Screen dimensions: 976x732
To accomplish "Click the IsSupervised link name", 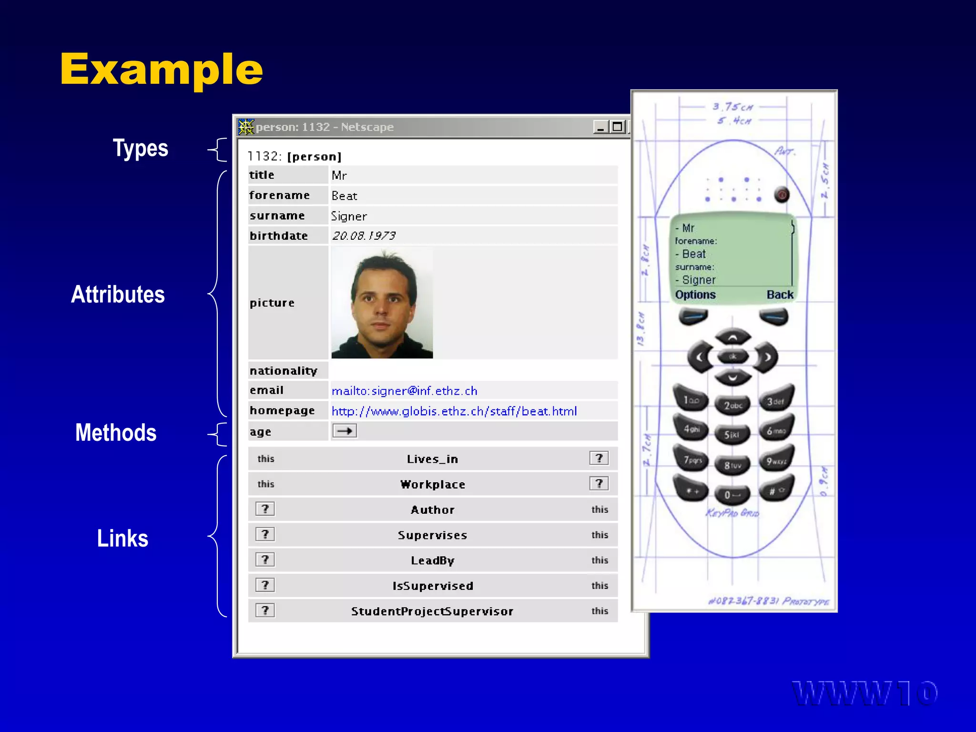I will pyautogui.click(x=433, y=586).
